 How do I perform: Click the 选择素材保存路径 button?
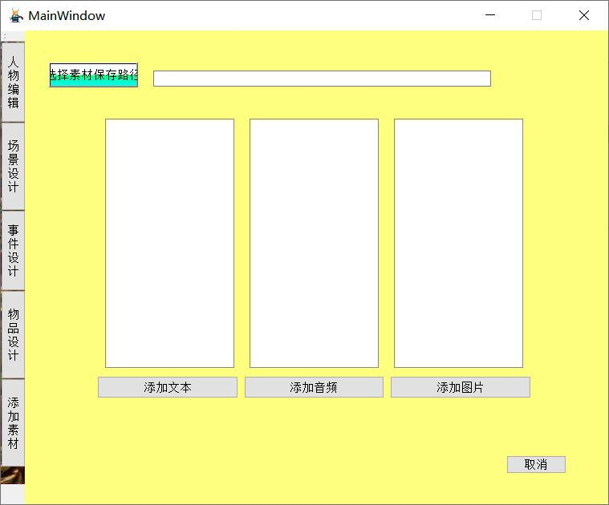(94, 75)
